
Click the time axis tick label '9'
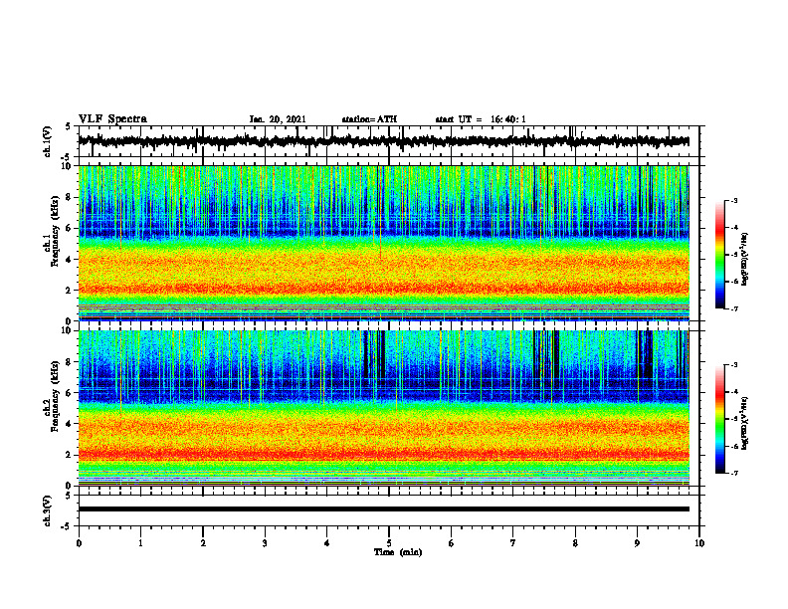[x=637, y=543]
